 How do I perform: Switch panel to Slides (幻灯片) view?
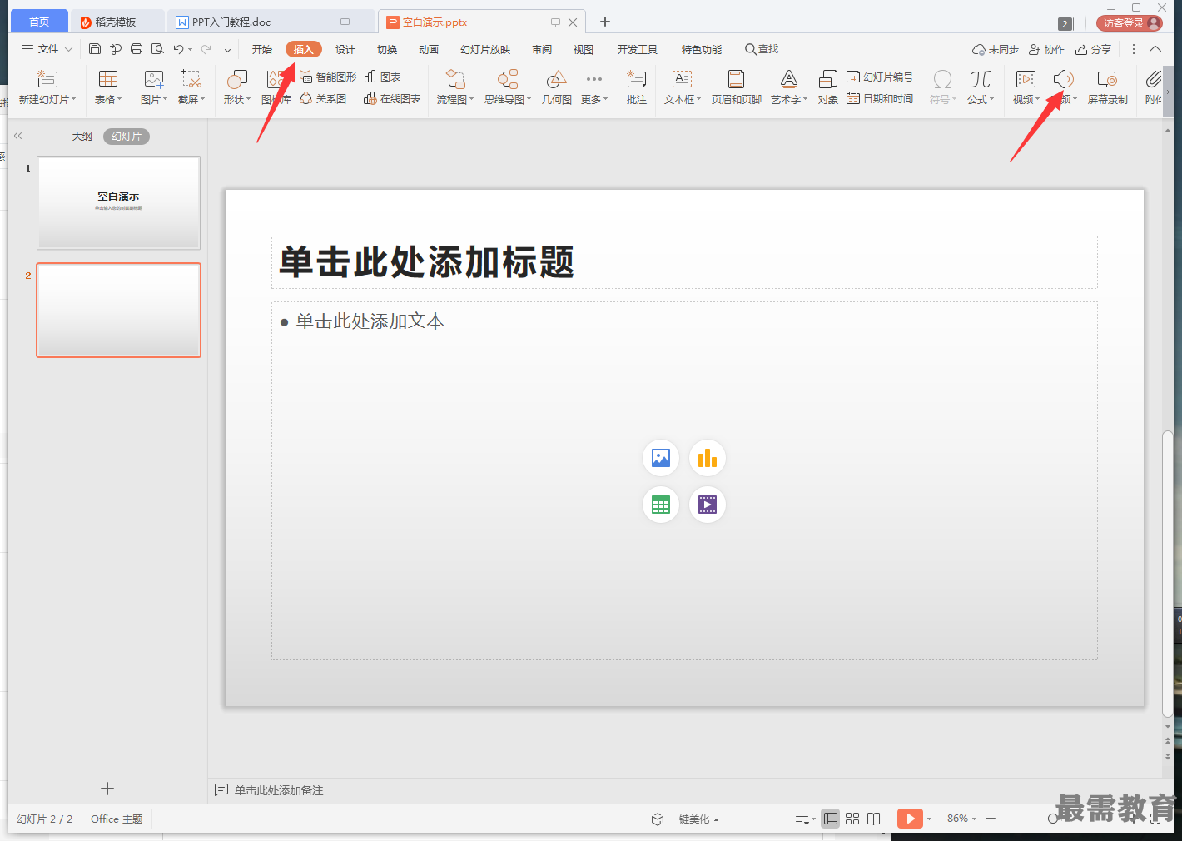pyautogui.click(x=127, y=136)
